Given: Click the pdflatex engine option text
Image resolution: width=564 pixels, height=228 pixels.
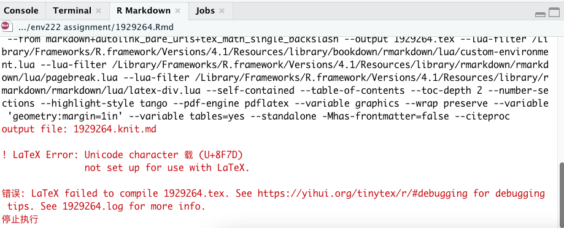Looking at the screenshot, I should pyautogui.click(x=266, y=104).
